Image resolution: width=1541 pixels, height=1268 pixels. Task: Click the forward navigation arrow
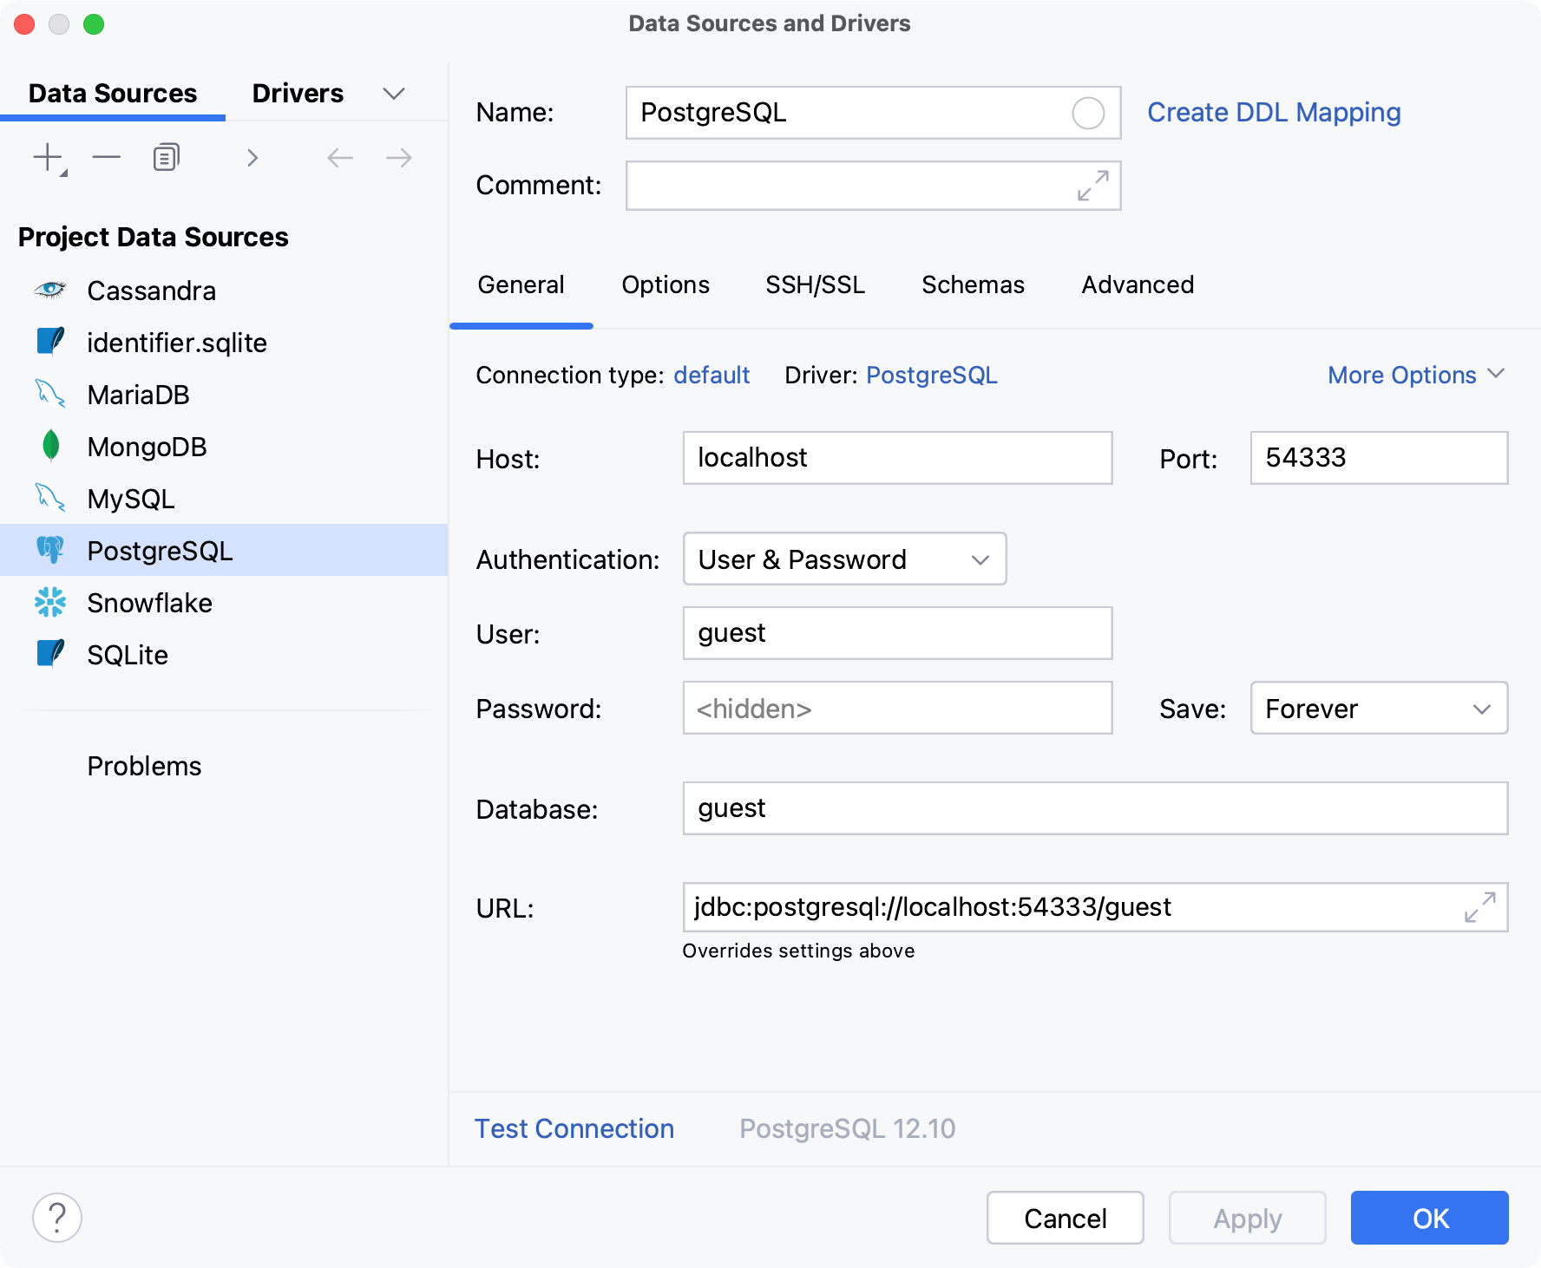tap(398, 157)
